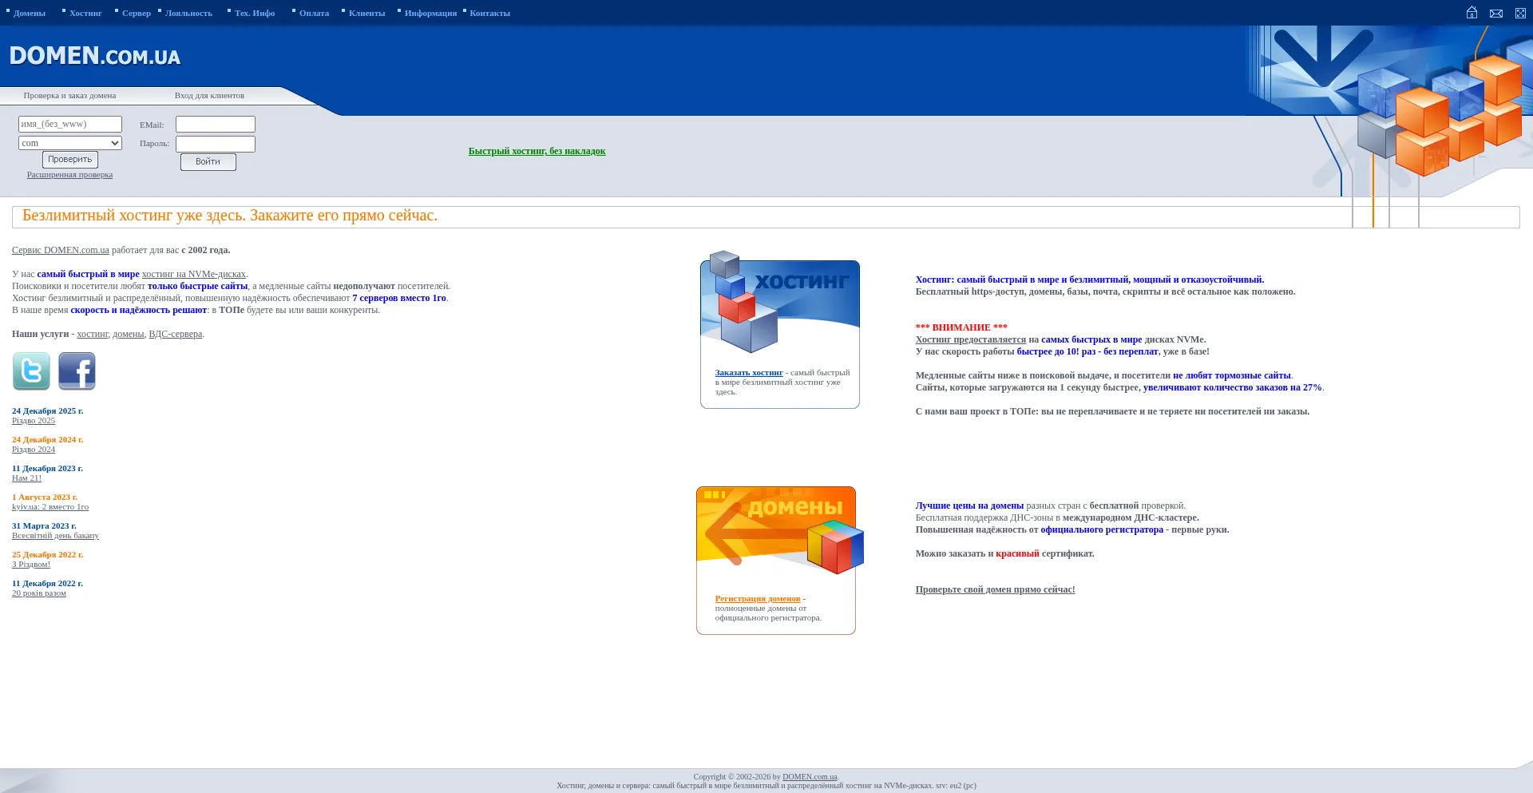This screenshot has width=1533, height=793.
Task: Open the Заказать хостинг link
Action: (x=749, y=373)
